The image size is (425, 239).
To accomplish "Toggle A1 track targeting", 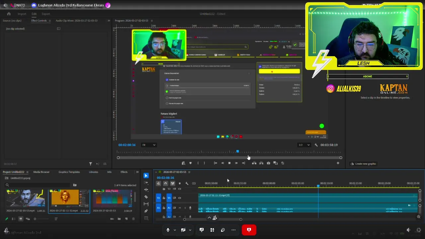I will click(169, 208).
